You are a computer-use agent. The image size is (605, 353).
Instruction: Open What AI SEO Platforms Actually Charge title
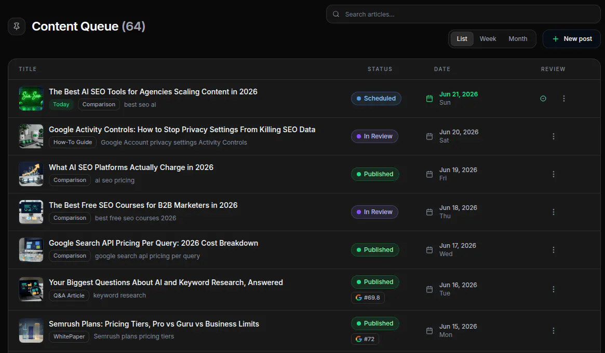(x=131, y=167)
